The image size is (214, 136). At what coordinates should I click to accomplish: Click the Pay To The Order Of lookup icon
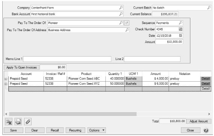[x=121, y=23]
